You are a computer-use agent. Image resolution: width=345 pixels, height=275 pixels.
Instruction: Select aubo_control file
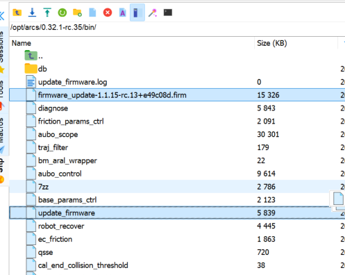point(177,174)
